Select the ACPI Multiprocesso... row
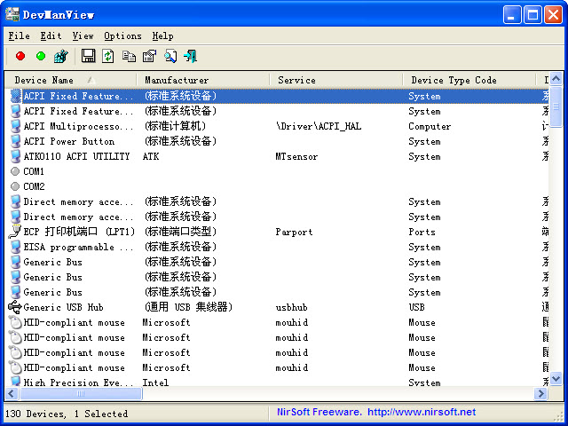568x426 pixels. click(x=277, y=126)
